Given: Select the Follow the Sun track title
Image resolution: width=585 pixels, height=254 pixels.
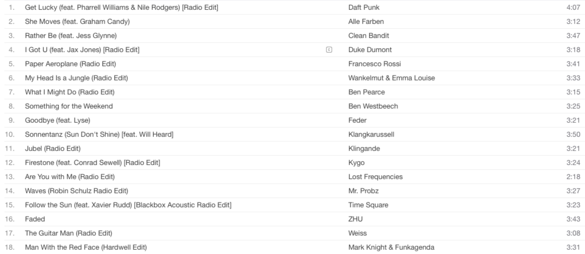Looking at the screenshot, I should point(128,205).
